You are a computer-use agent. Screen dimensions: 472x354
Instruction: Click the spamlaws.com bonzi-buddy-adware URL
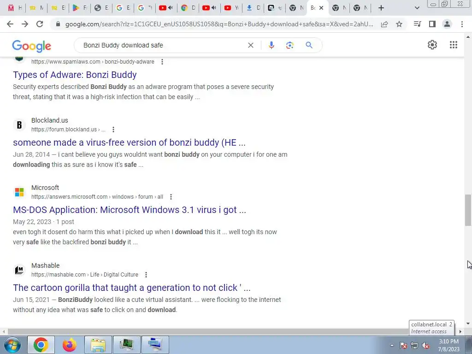tap(93, 62)
